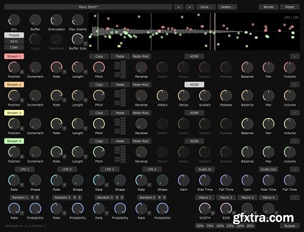Collapse the Random and Macro row minus button
This screenshot has height=232, width=304.
pyautogui.click(x=295, y=197)
